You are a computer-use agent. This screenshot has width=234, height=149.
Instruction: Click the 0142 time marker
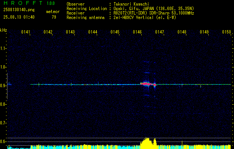tap(48, 32)
